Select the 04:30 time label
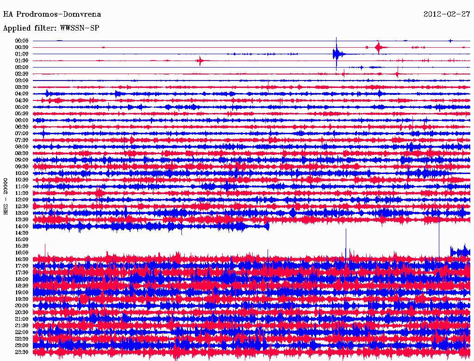 coord(22,100)
